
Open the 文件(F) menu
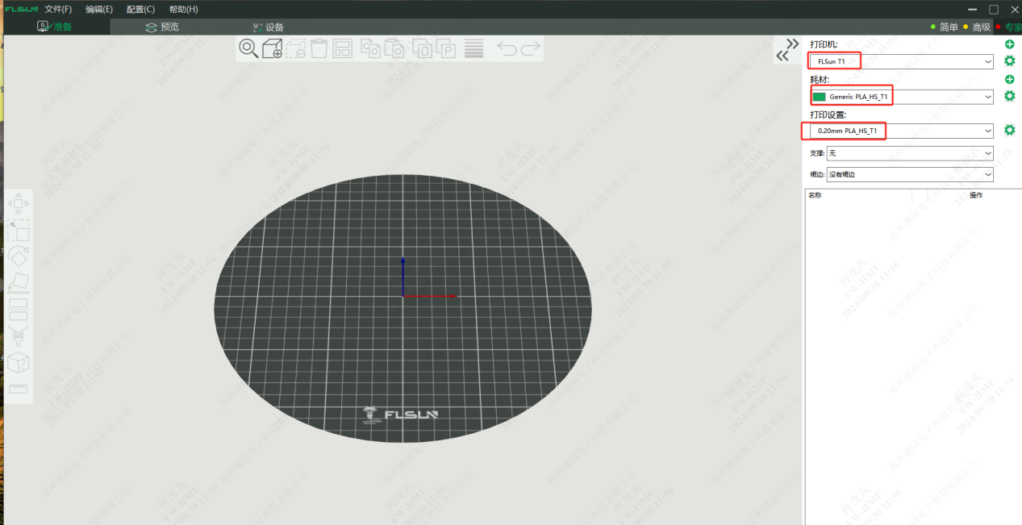[58, 10]
